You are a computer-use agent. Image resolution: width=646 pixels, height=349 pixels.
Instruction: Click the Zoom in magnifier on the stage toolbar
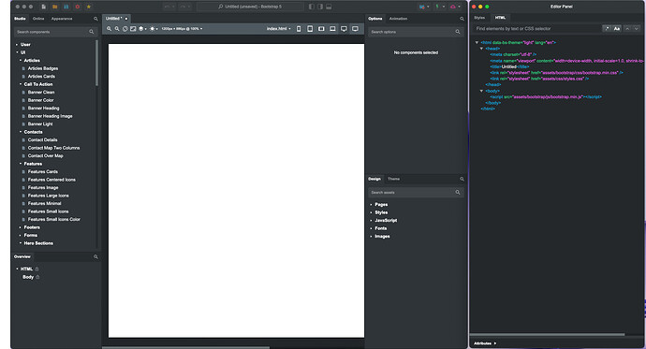(x=110, y=29)
